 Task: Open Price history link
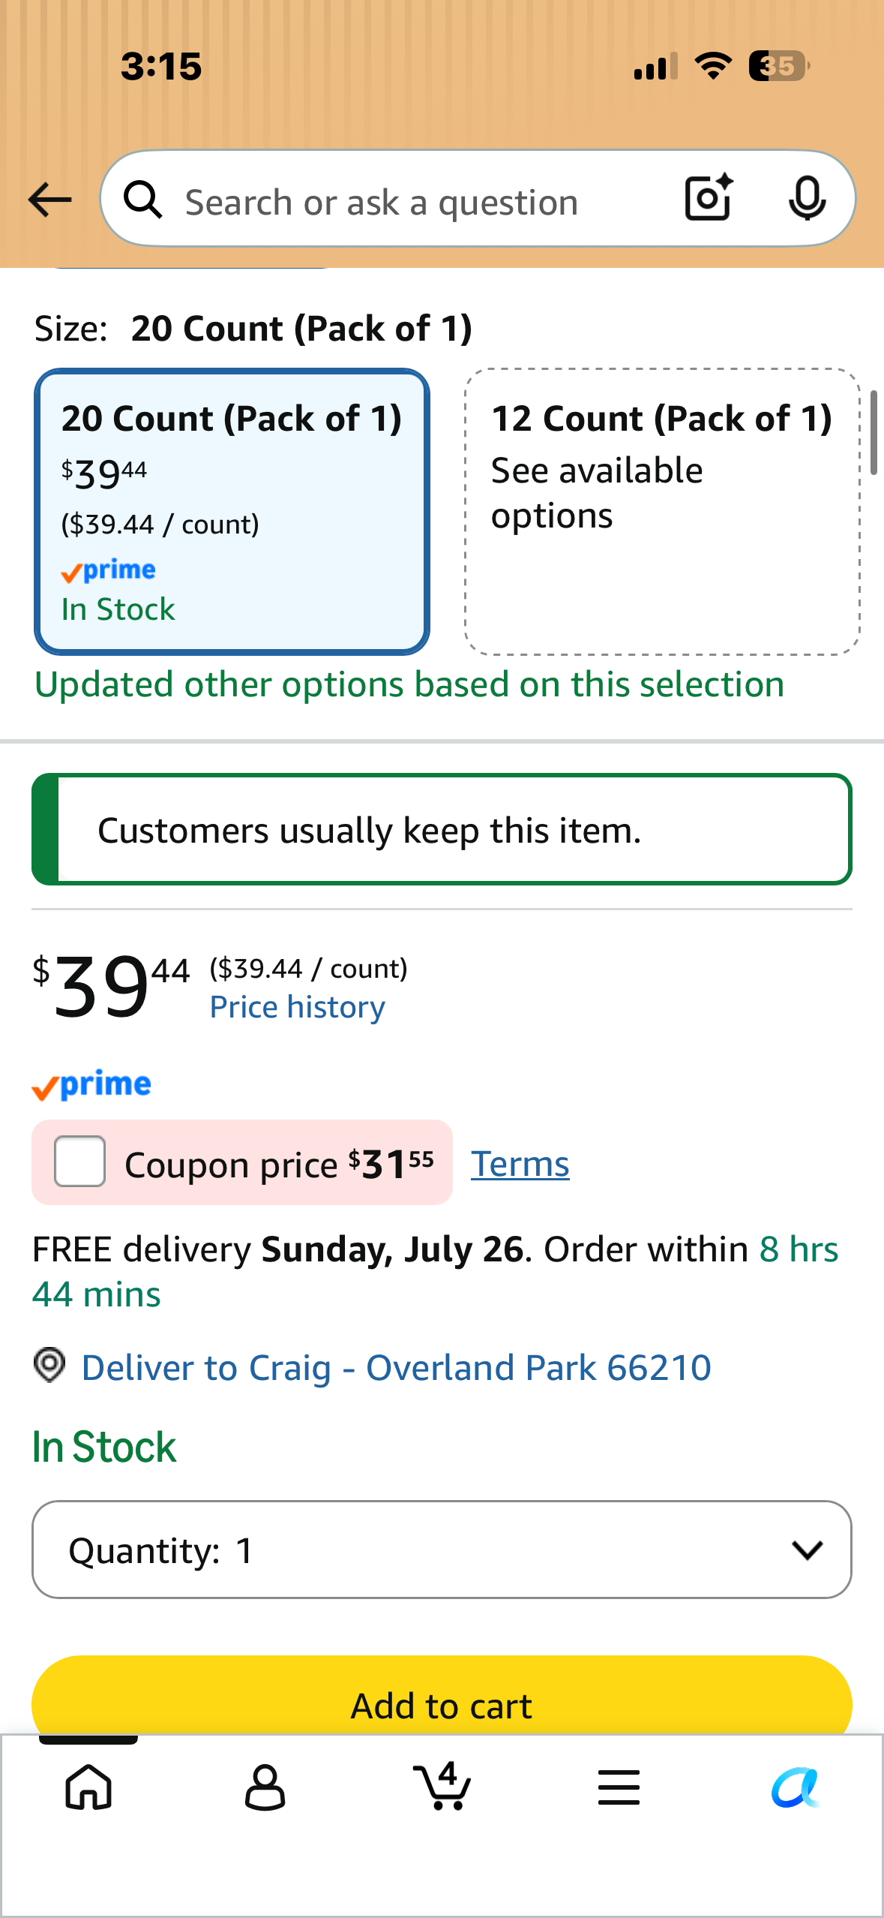click(x=298, y=1007)
